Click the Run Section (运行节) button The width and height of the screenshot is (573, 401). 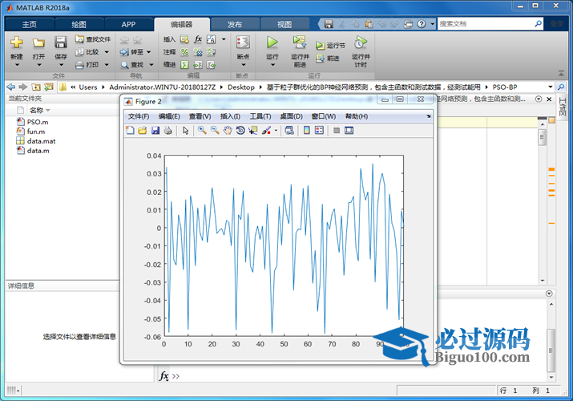(x=330, y=46)
